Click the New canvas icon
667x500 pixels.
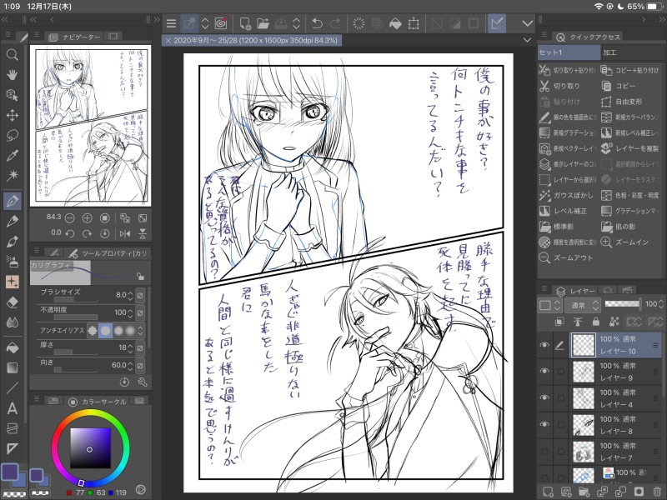pos(245,23)
